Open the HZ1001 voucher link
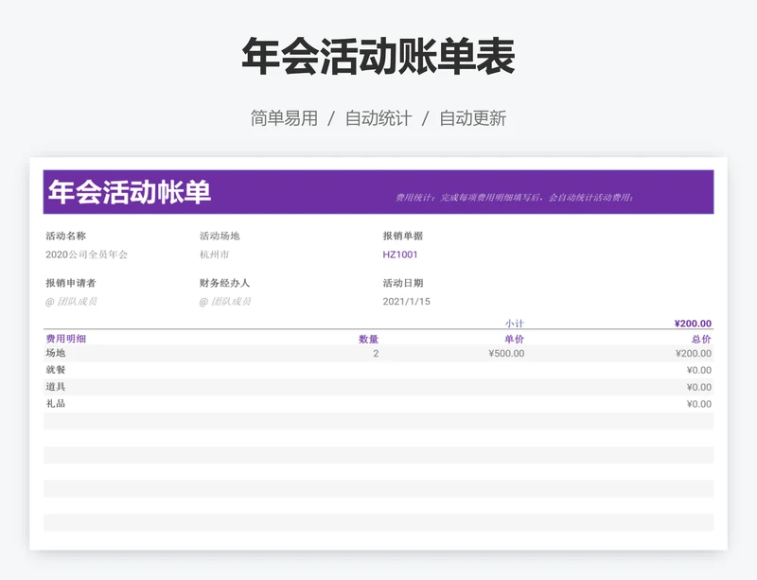Viewport: 757px width, 580px height. [399, 255]
